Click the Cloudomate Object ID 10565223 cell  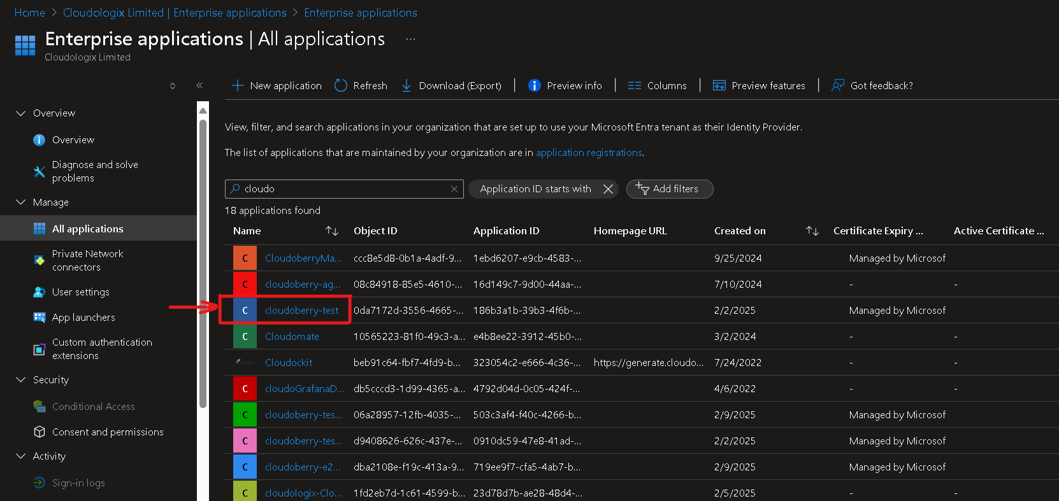pyautogui.click(x=409, y=337)
